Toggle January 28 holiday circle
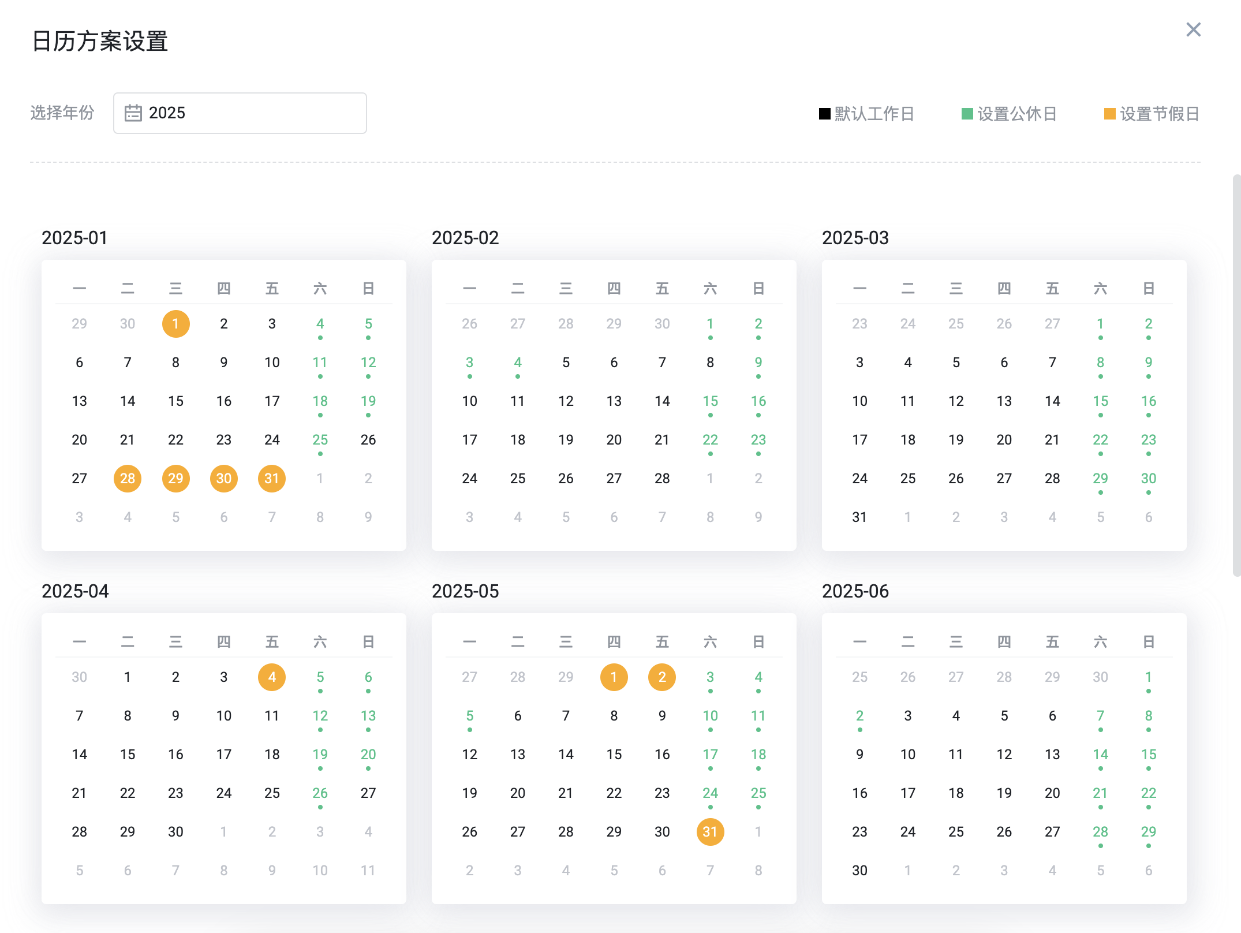Image resolution: width=1241 pixels, height=933 pixels. (128, 479)
